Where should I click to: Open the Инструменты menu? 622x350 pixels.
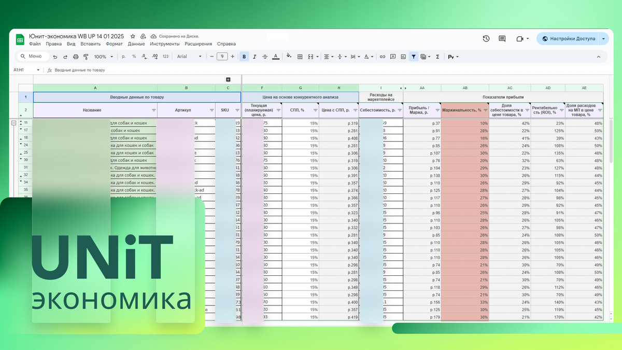click(165, 44)
